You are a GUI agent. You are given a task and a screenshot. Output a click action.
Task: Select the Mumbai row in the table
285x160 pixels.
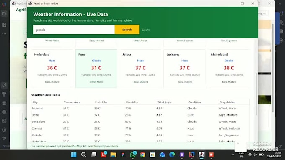pyautogui.click(x=140, y=108)
